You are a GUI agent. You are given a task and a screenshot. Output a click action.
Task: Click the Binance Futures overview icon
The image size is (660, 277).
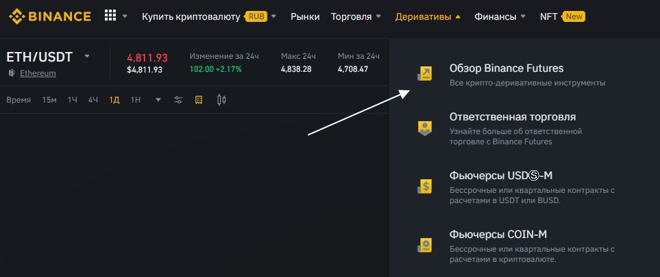(425, 74)
